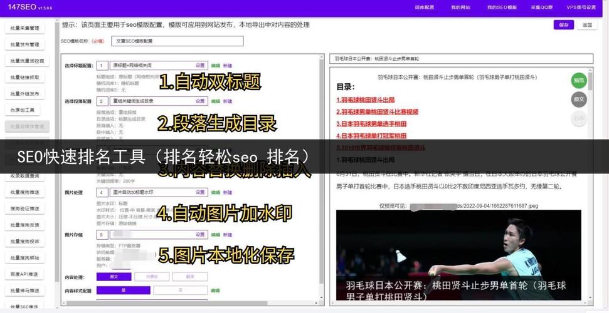Open the 选择段落配置 dropdown 重组关键词生成目录
The height and width of the screenshot is (313, 609).
point(159,101)
